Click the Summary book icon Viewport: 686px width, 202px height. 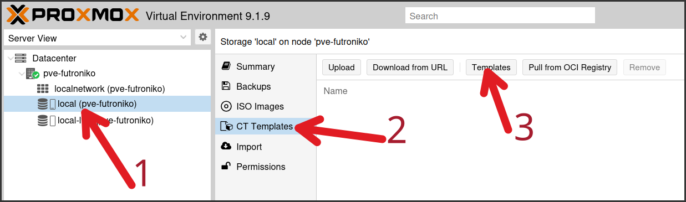226,66
